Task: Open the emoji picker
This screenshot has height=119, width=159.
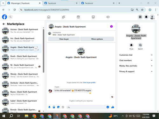Action: [108, 107]
